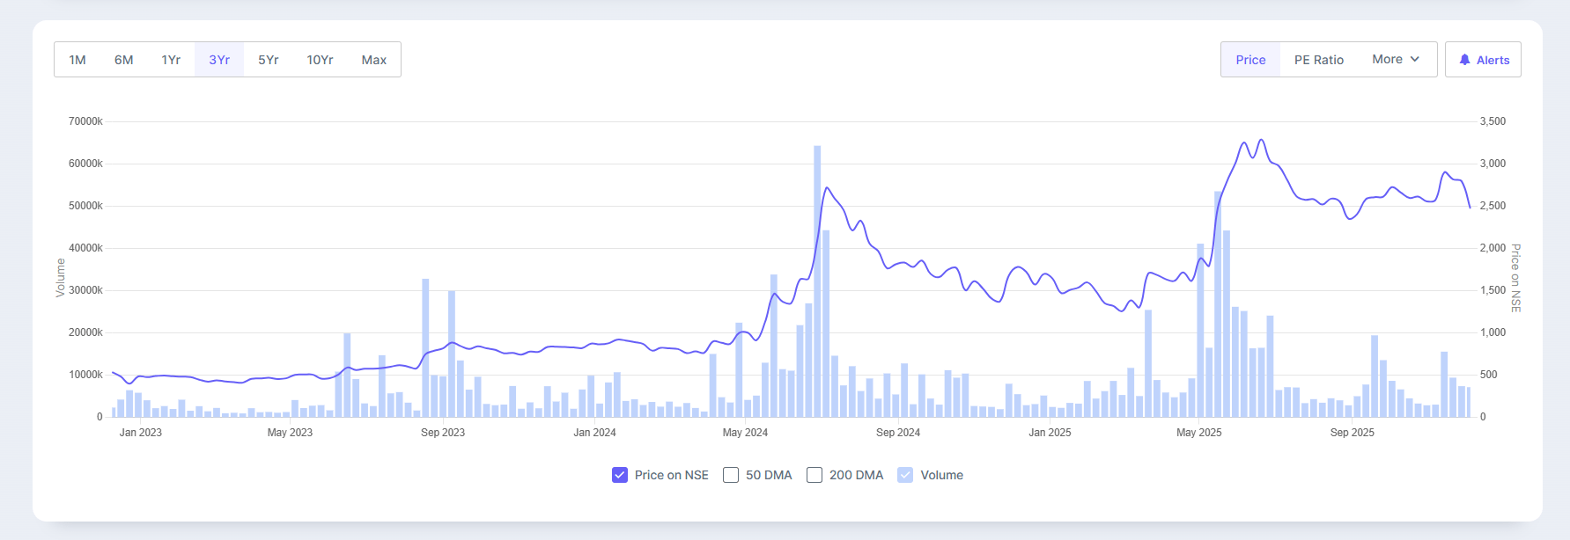1570x540 pixels.
Task: Show the 10Yr price history
Action: point(320,60)
